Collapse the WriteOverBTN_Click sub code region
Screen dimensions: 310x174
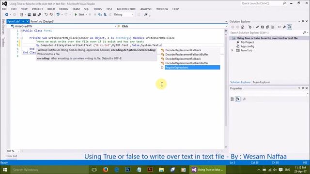[21, 38]
